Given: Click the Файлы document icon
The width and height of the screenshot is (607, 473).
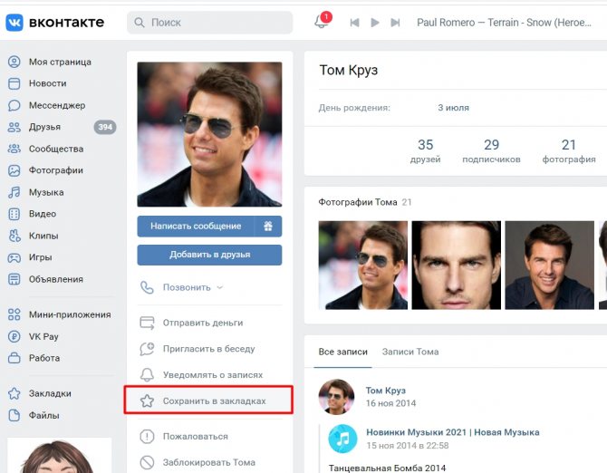Looking at the screenshot, I should 14,415.
